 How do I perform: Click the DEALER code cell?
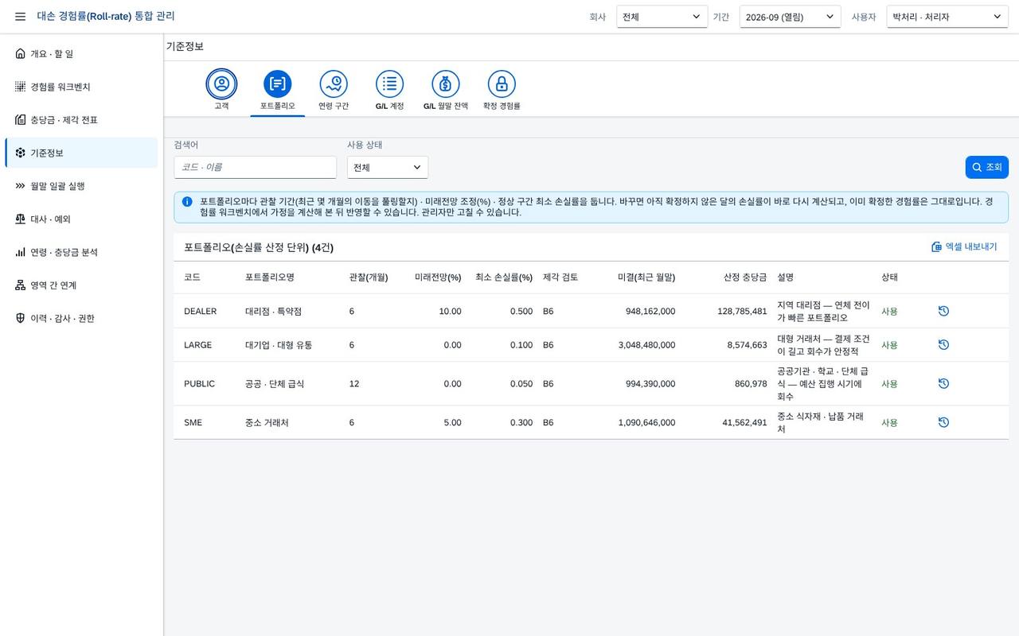[x=200, y=312]
